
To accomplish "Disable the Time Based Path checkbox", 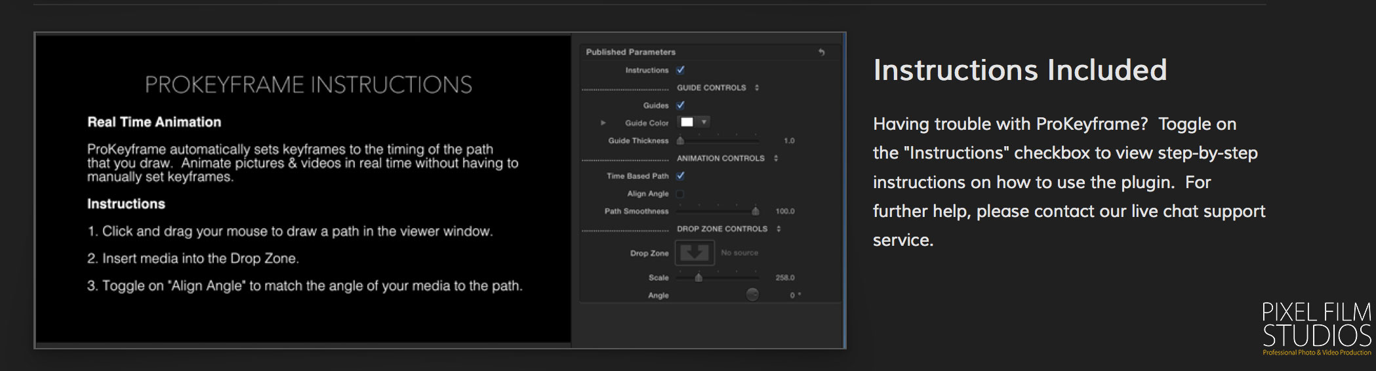I will tap(681, 176).
